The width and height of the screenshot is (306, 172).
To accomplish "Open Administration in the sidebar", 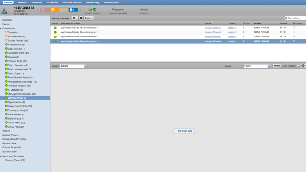I will [x=9, y=151].
